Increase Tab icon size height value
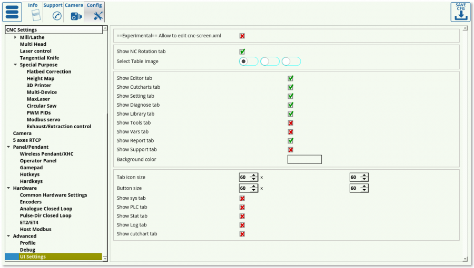 [x=364, y=175]
